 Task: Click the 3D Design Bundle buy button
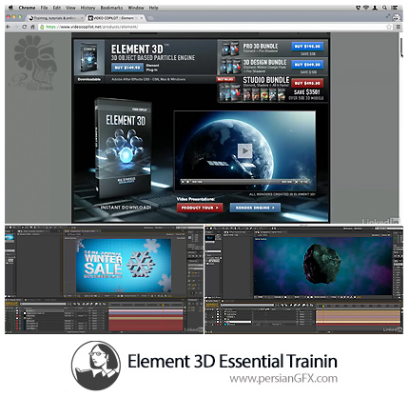click(307, 65)
